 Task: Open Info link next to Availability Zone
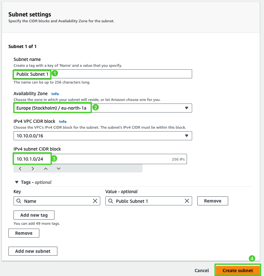coord(55,94)
